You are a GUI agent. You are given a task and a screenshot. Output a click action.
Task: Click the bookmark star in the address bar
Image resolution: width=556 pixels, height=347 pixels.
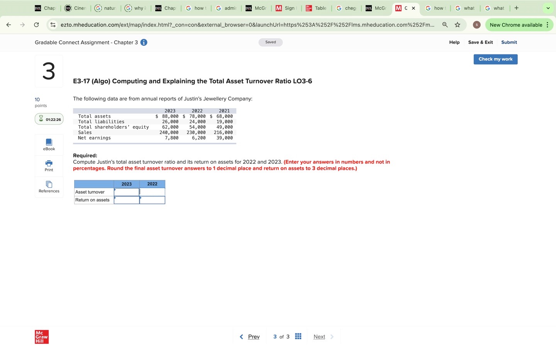click(457, 25)
